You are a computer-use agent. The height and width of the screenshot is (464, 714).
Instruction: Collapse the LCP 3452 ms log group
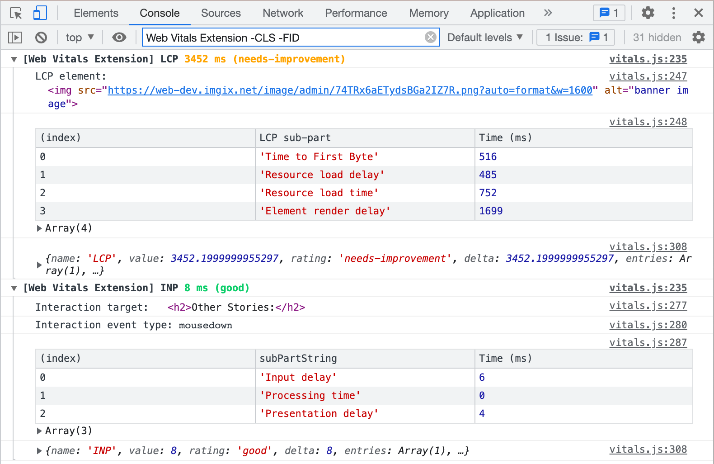(x=14, y=59)
